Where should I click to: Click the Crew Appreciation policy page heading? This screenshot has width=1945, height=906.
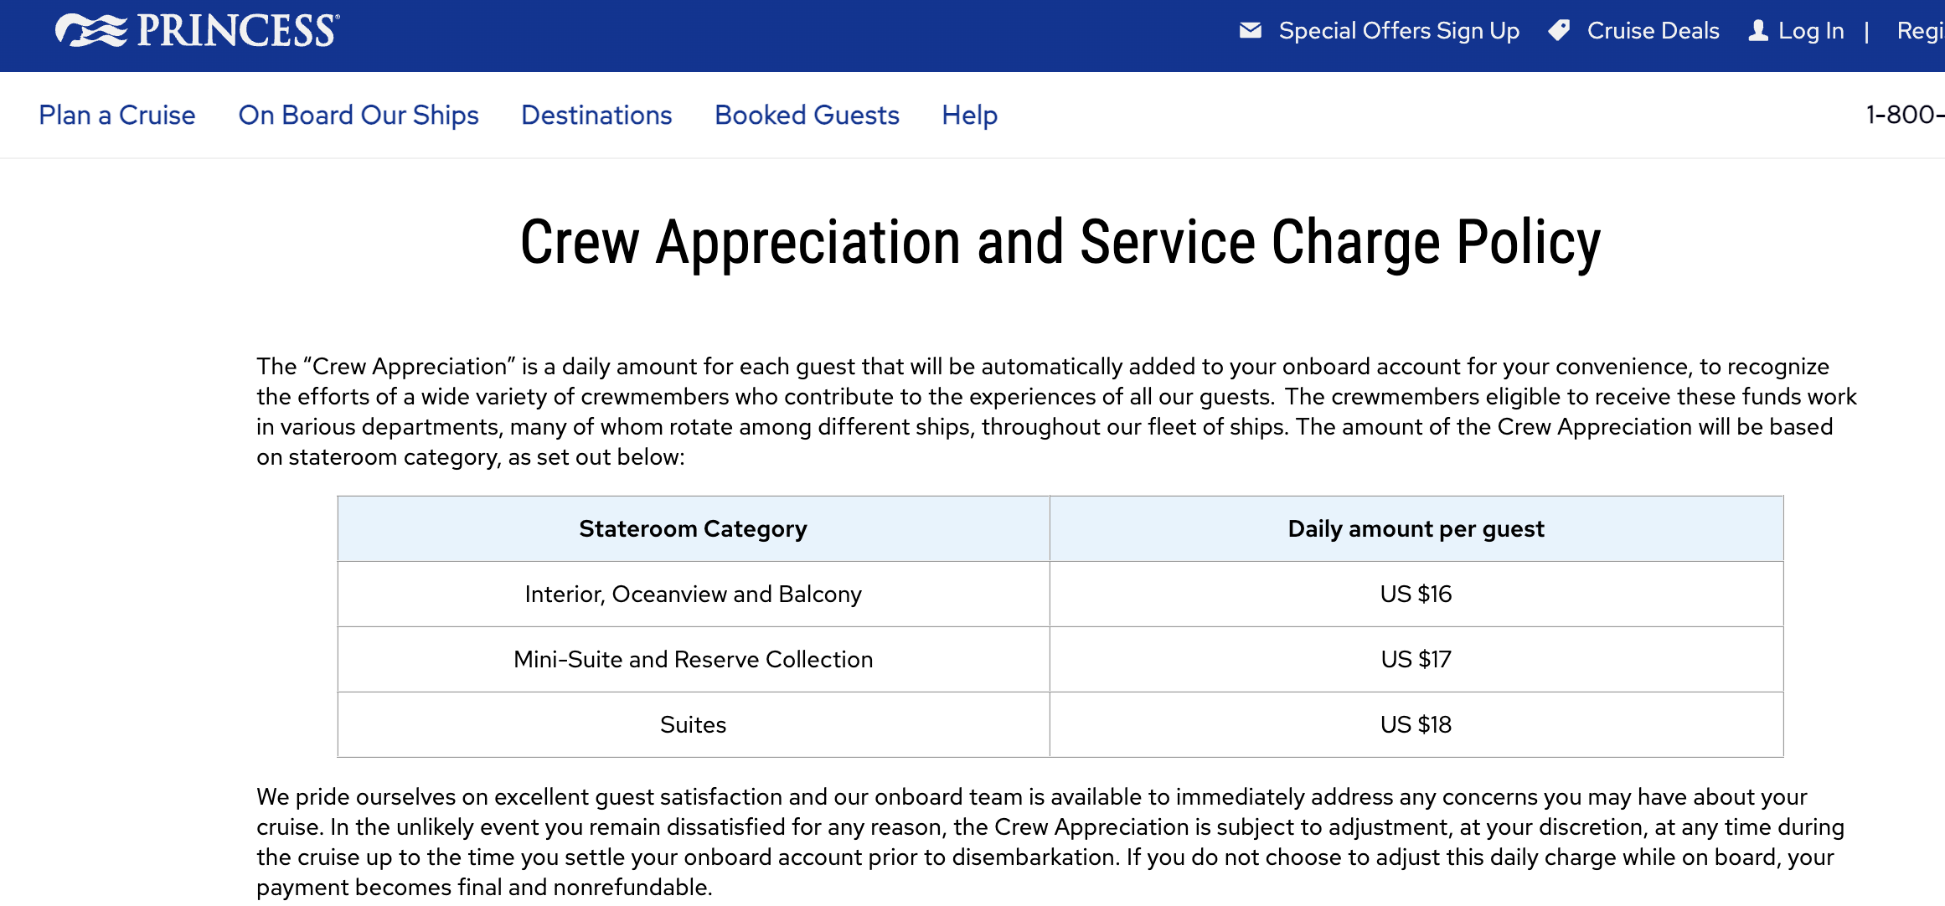1060,243
